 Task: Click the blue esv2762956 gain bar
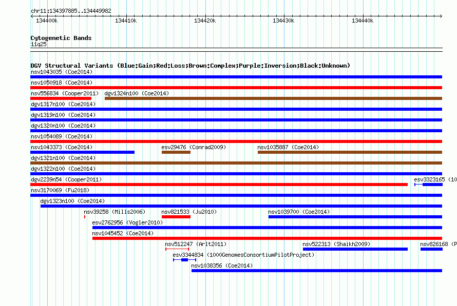click(267, 228)
